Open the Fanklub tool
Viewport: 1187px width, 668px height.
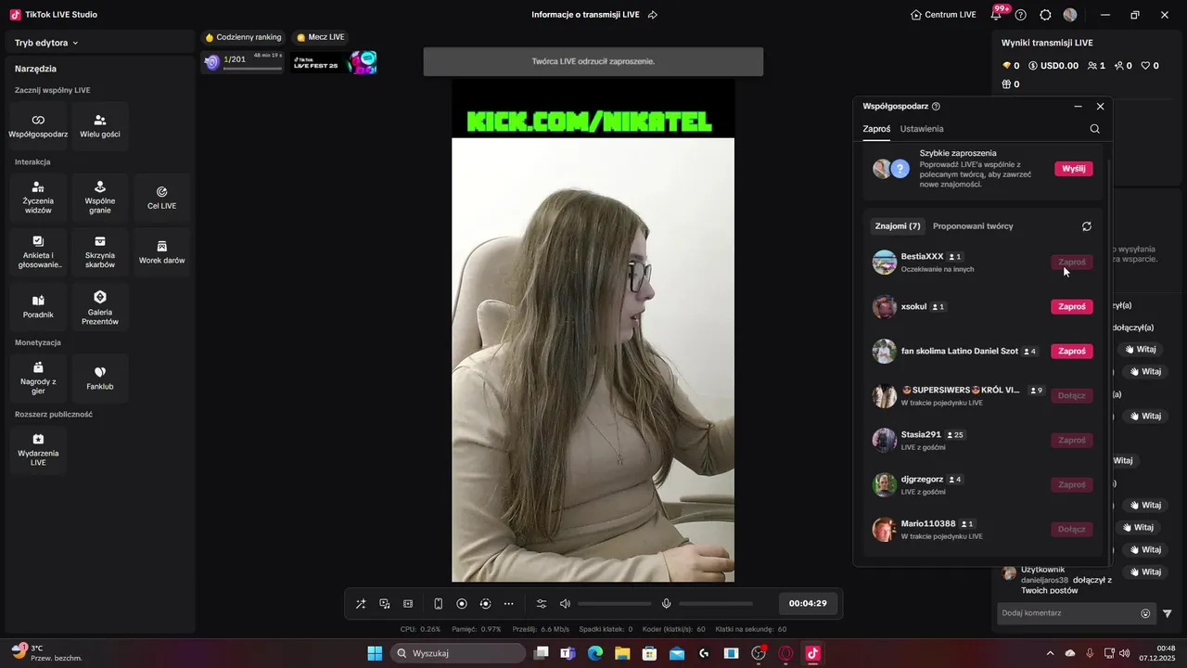pyautogui.click(x=100, y=379)
